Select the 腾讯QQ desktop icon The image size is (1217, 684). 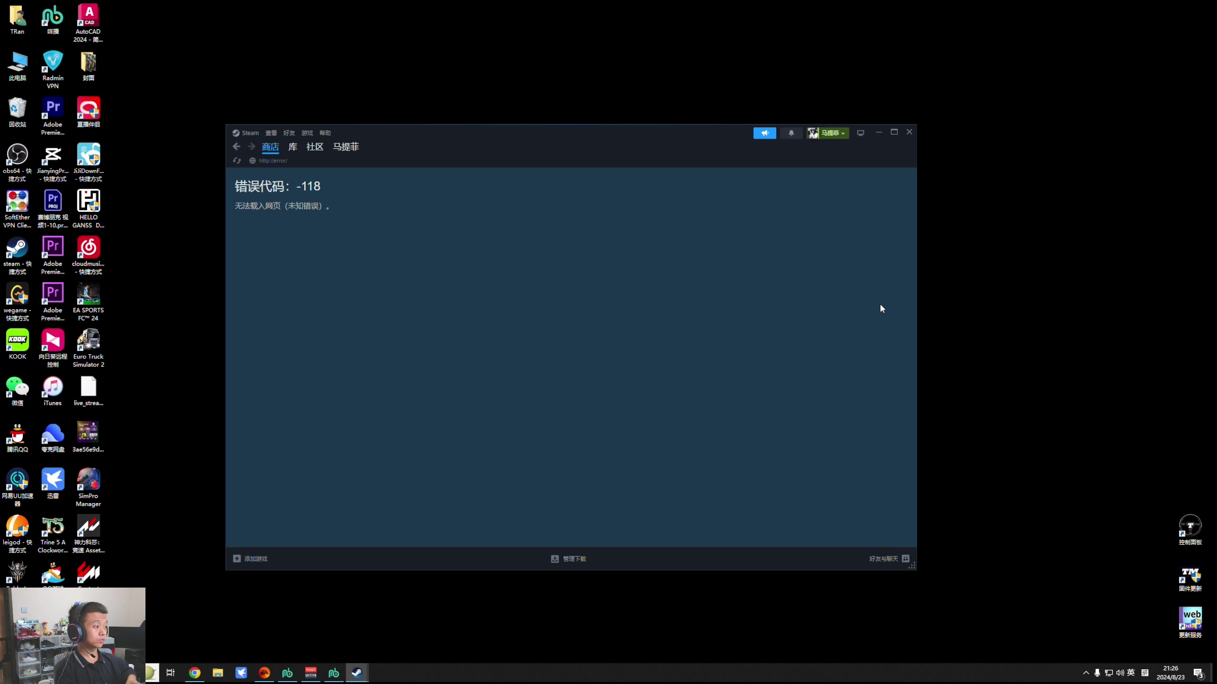[17, 437]
